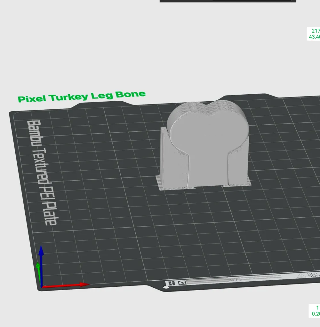Image resolution: width=320 pixels, height=327 pixels.
Task: Click the dark toolbar at the top
Action: [x=228, y=1]
